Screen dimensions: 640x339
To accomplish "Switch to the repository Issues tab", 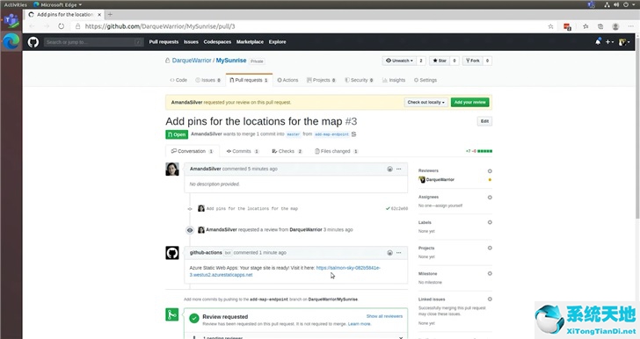I will coord(208,80).
